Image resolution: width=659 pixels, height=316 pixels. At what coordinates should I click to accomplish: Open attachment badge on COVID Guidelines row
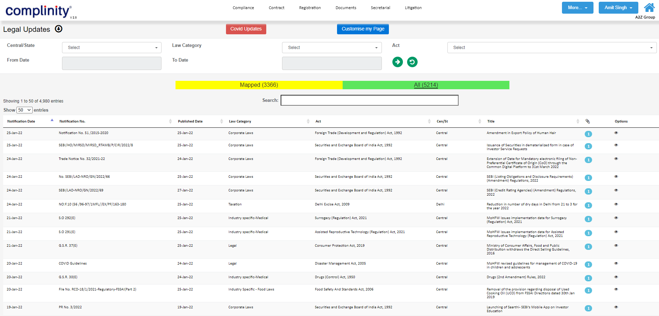588,265
